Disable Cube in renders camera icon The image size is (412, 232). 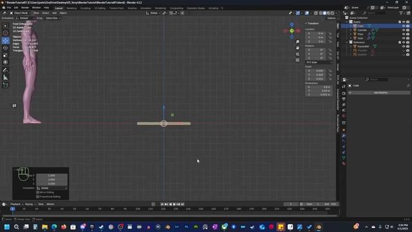(x=407, y=26)
